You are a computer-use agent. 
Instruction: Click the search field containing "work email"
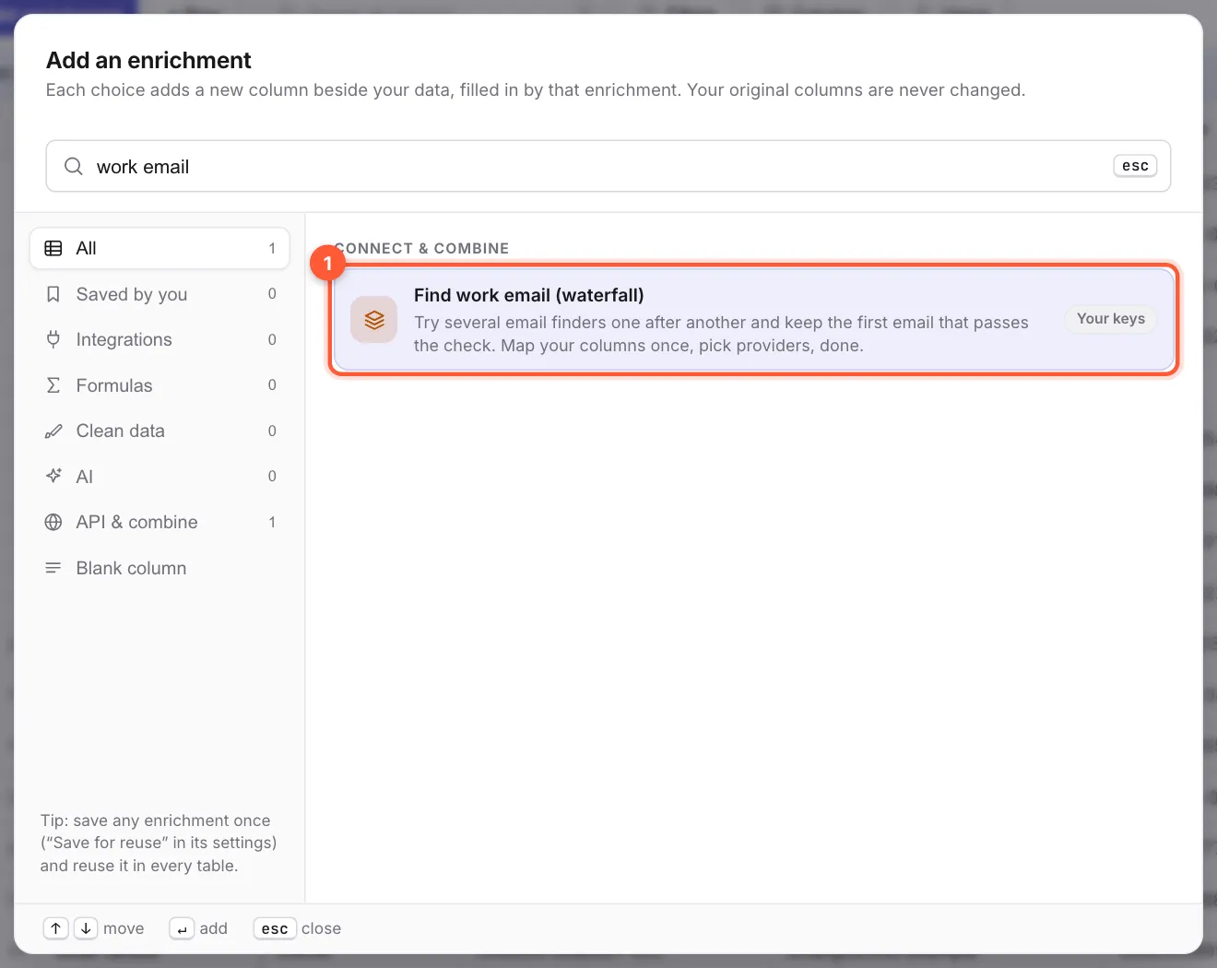[x=608, y=166]
